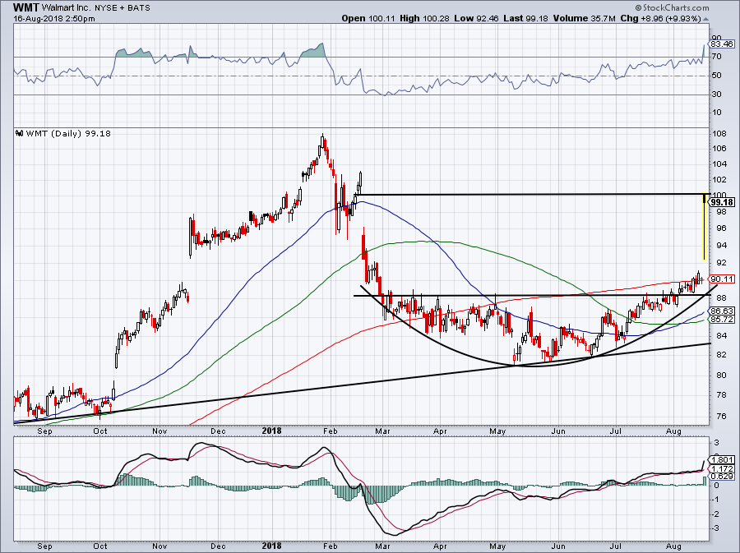The image size is (740, 553).
Task: Click Dec label beneath the MACD panel
Action: click(x=218, y=546)
